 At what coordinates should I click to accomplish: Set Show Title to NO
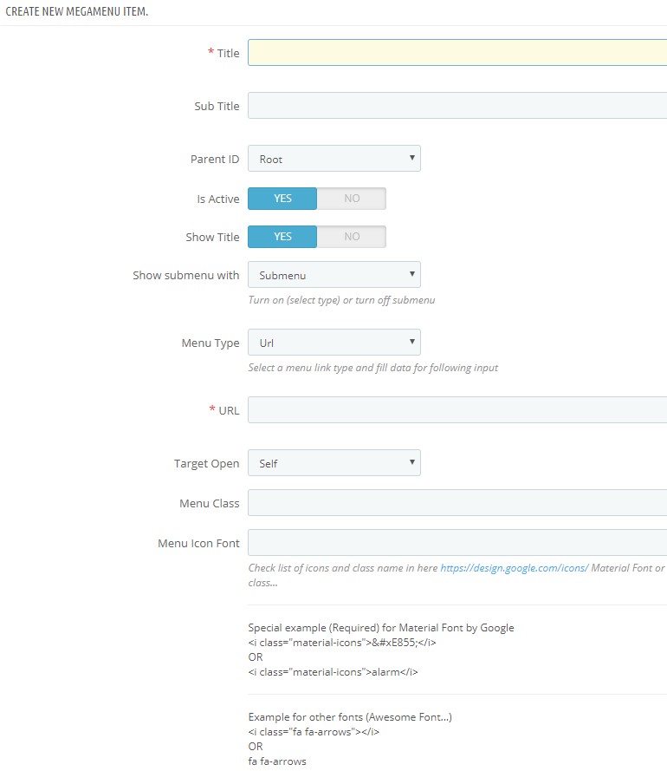[351, 237]
